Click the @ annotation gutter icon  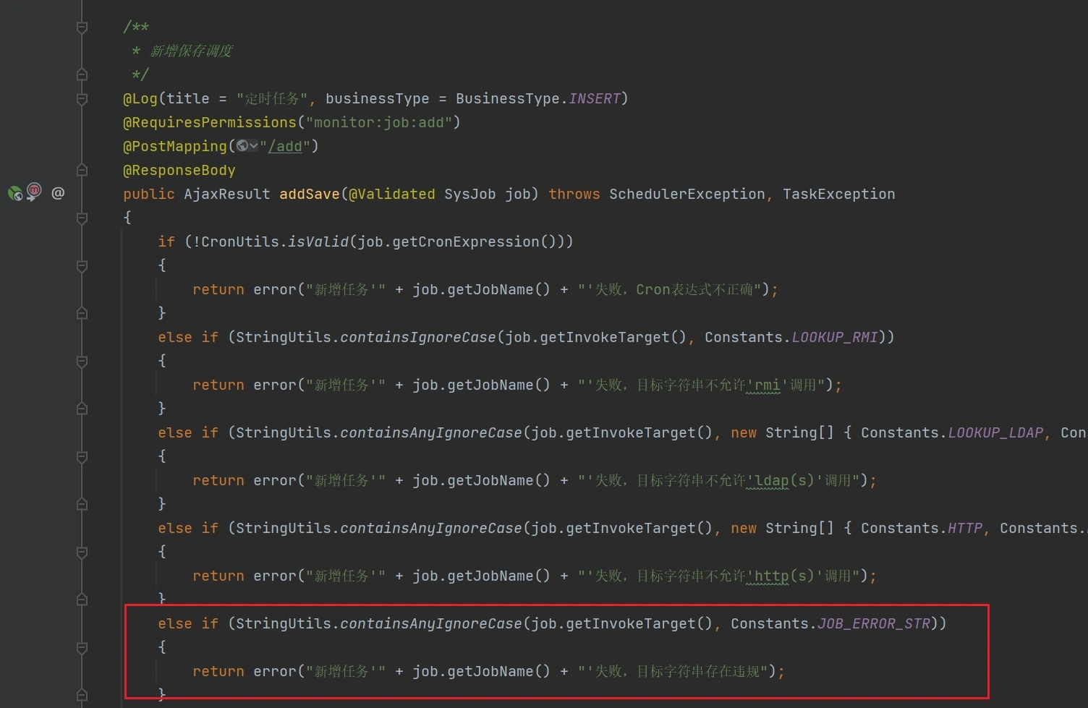point(58,193)
